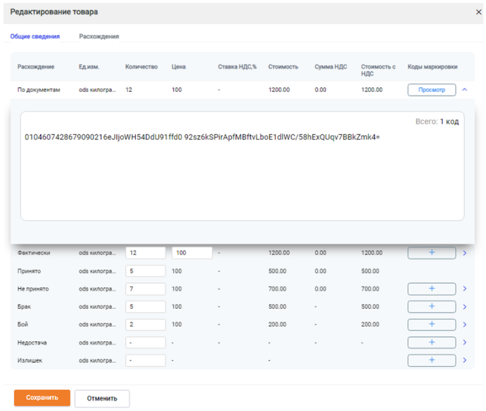Screen dimensions: 486x411
Task: Add marking code for Брак row
Action: (431, 306)
